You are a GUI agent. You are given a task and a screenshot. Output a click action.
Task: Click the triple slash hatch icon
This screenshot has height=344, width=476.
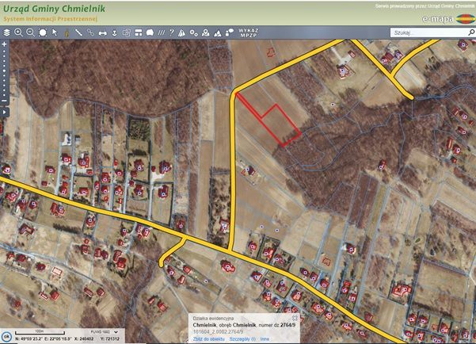(162, 32)
